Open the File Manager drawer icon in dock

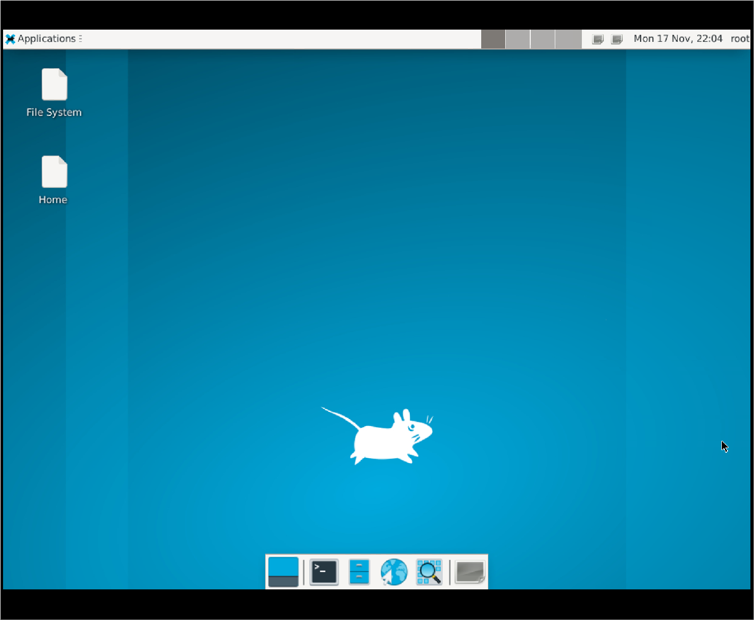point(359,572)
